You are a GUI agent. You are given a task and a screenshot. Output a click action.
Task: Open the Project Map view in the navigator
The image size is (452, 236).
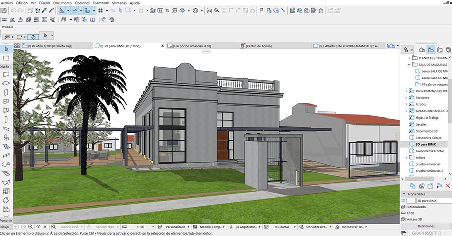pyautogui.click(x=422, y=50)
